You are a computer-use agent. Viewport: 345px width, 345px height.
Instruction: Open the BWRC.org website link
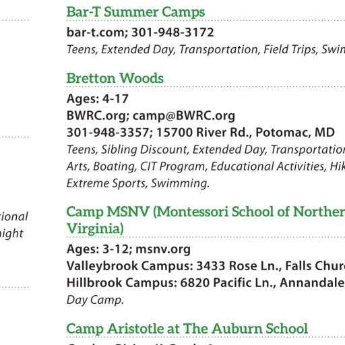(x=98, y=116)
